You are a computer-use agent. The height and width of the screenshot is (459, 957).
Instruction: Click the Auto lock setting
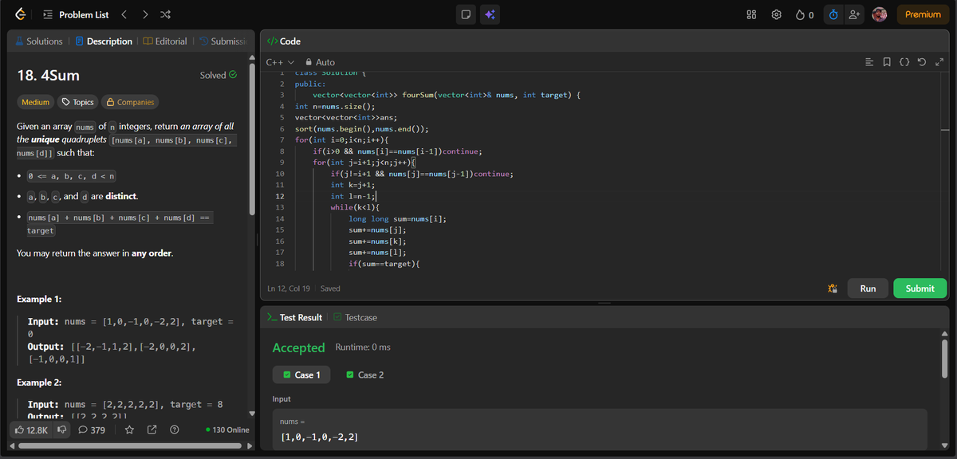(320, 62)
